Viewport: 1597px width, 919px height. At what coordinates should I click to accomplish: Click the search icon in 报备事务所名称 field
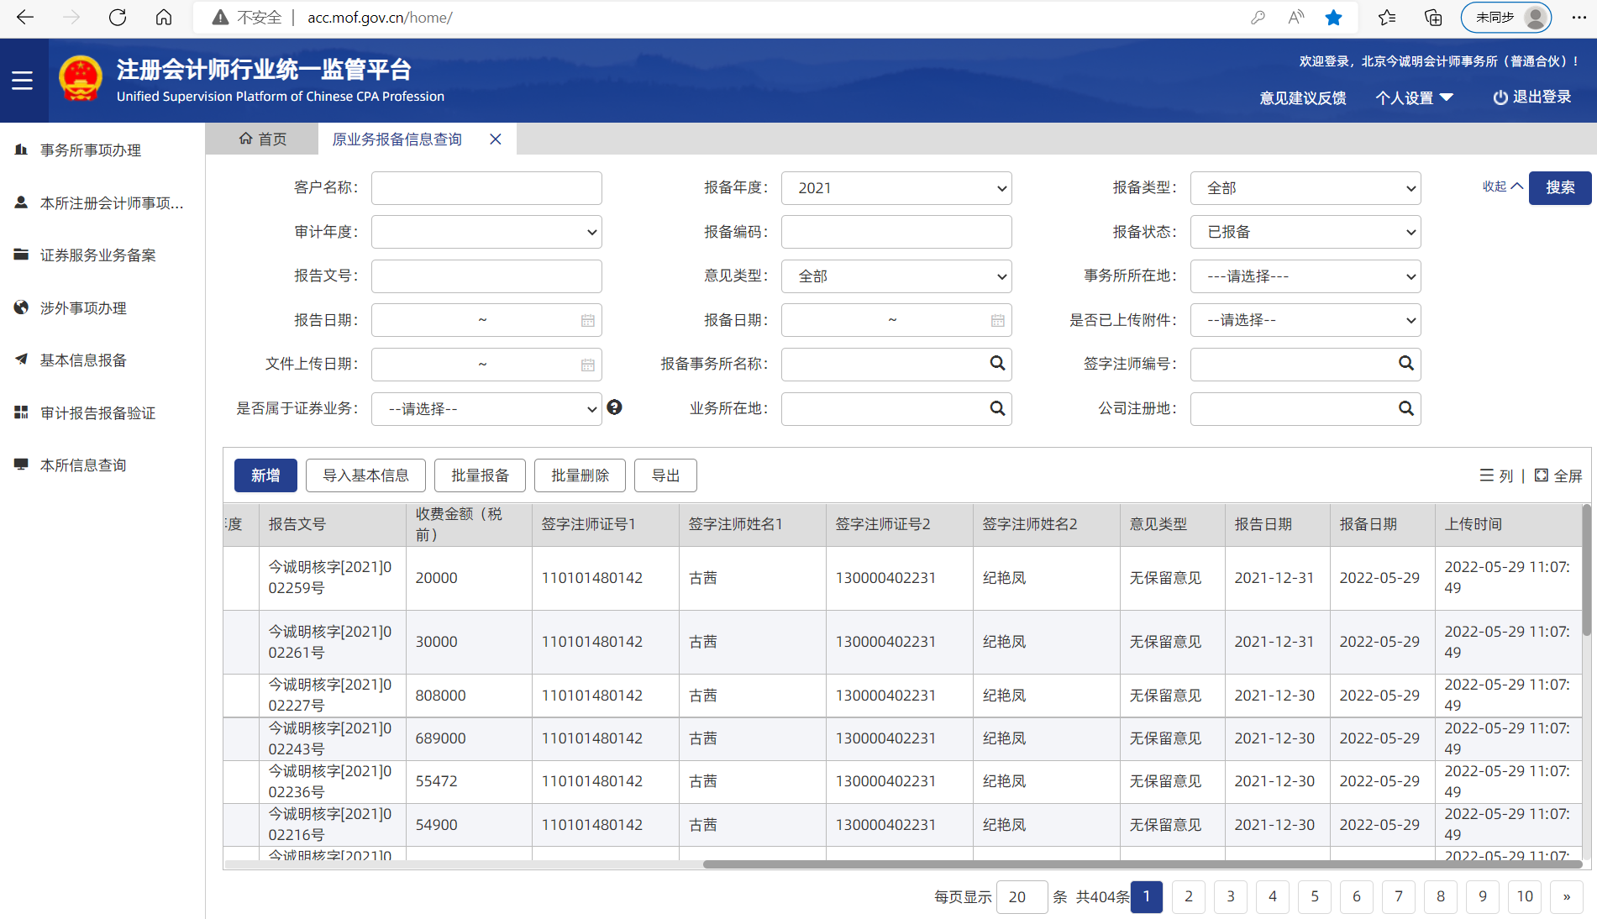click(x=997, y=363)
